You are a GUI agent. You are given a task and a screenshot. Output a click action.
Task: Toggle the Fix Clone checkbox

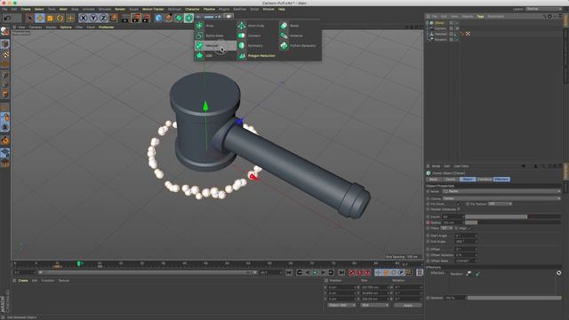pyautogui.click(x=459, y=204)
